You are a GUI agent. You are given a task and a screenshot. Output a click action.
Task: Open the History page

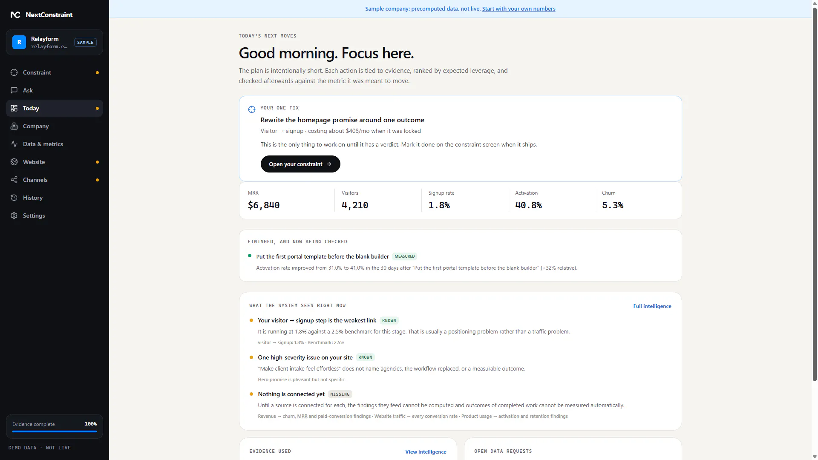pos(55,198)
